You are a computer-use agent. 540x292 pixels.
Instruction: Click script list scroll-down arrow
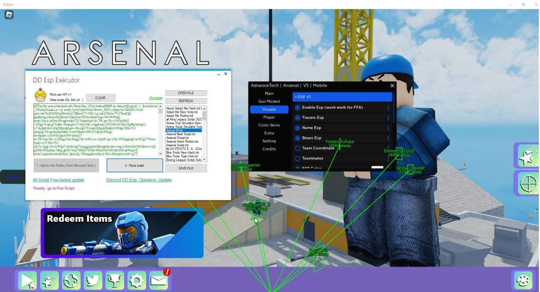click(x=205, y=159)
